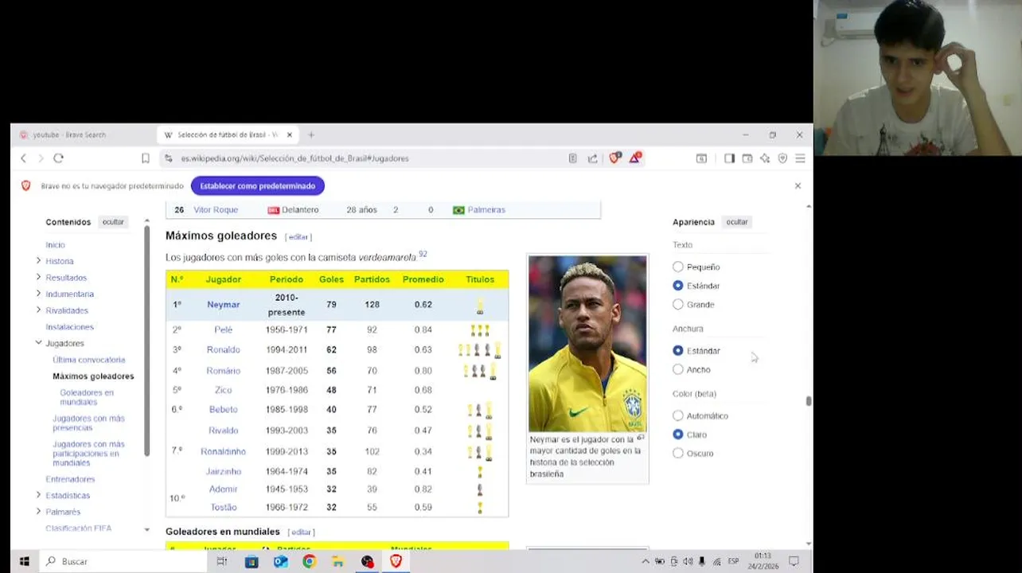Close the Selección de fútbol de Brasil tab
The image size is (1022, 573).
pyautogui.click(x=290, y=134)
